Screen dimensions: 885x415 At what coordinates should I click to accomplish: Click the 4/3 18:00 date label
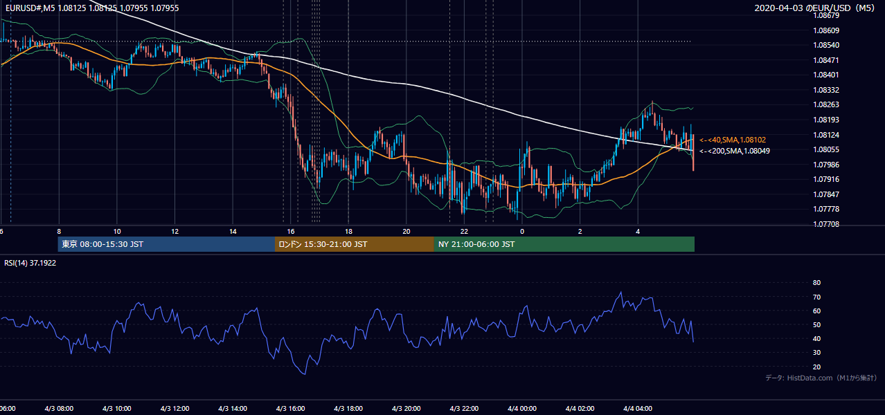click(348, 409)
